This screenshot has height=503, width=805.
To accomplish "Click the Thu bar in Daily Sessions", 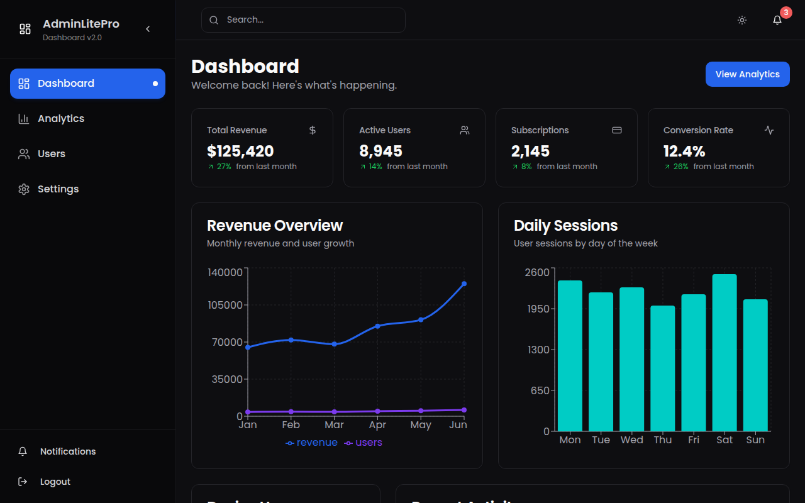I will pyautogui.click(x=663, y=368).
